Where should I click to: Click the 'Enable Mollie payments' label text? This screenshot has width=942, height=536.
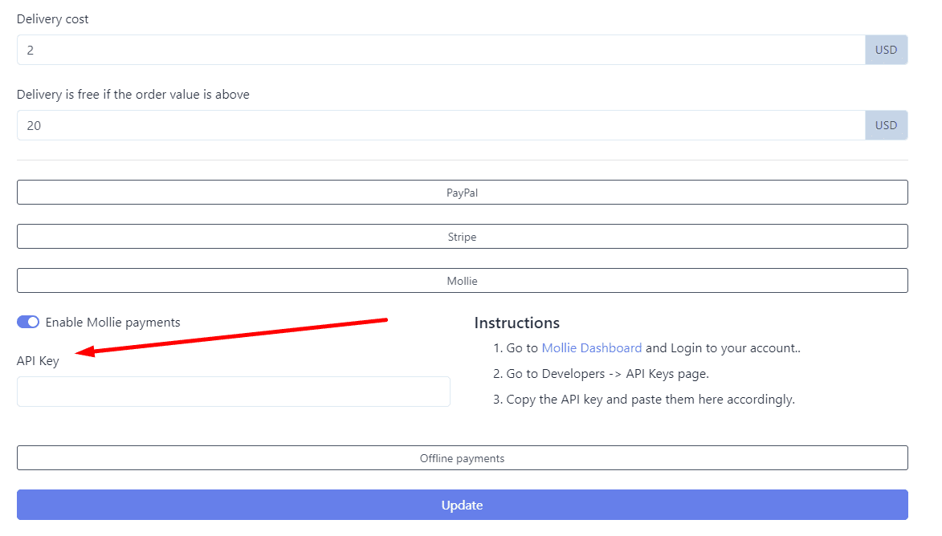tap(112, 322)
